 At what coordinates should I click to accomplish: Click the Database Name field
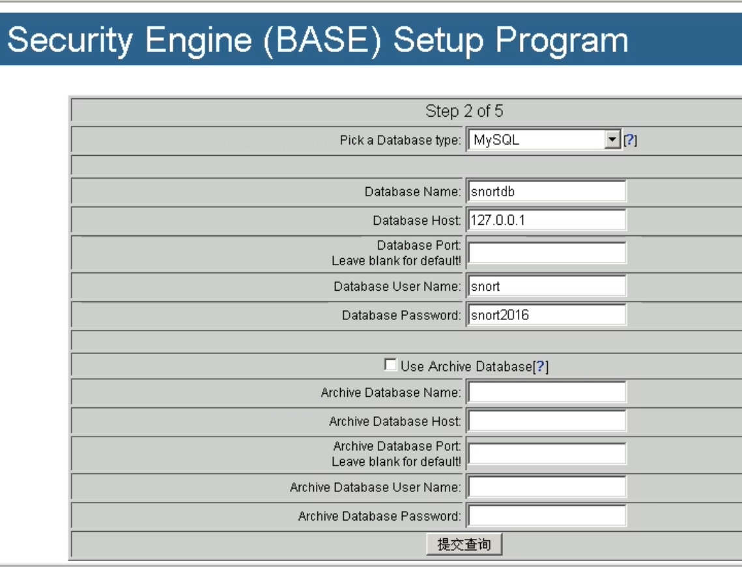pyautogui.click(x=547, y=192)
